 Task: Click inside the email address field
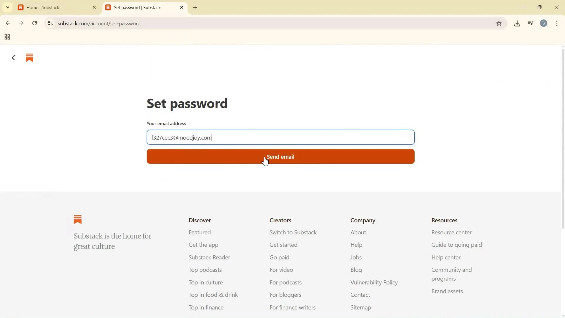[x=280, y=137]
